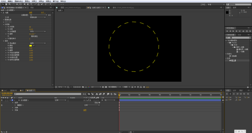This screenshot has height=133, width=252.
Task: Switch to the 渲染队列 tab
Action: (x=13, y=90)
